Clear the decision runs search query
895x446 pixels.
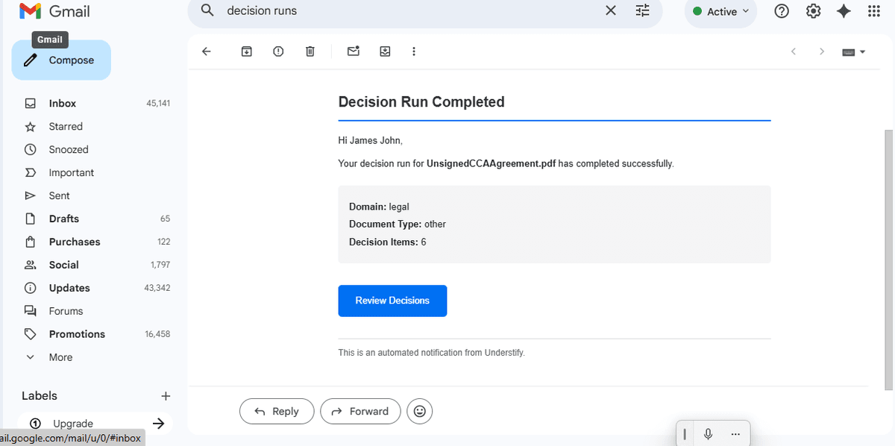pos(610,10)
